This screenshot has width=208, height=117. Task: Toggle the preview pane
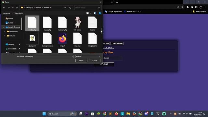(x=95, y=13)
